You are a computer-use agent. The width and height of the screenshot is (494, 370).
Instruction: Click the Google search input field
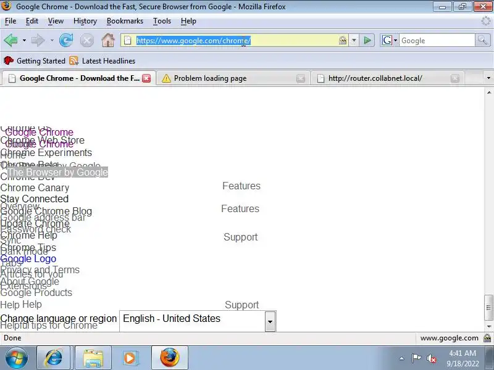click(437, 40)
